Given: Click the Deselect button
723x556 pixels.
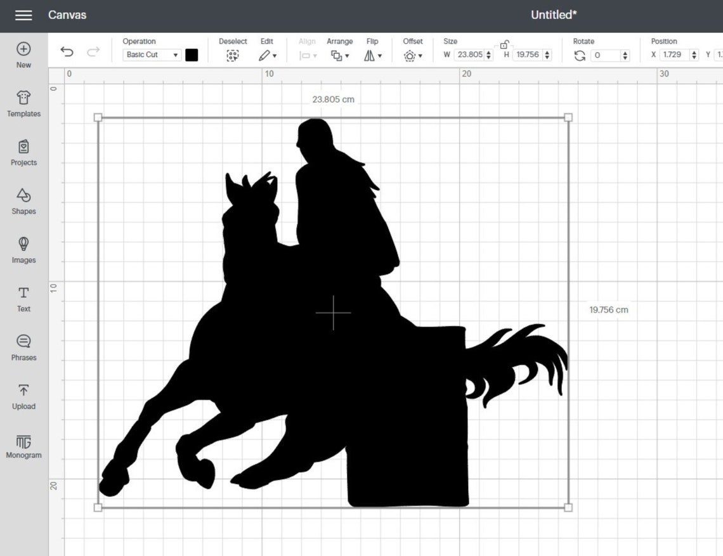Looking at the screenshot, I should point(233,55).
